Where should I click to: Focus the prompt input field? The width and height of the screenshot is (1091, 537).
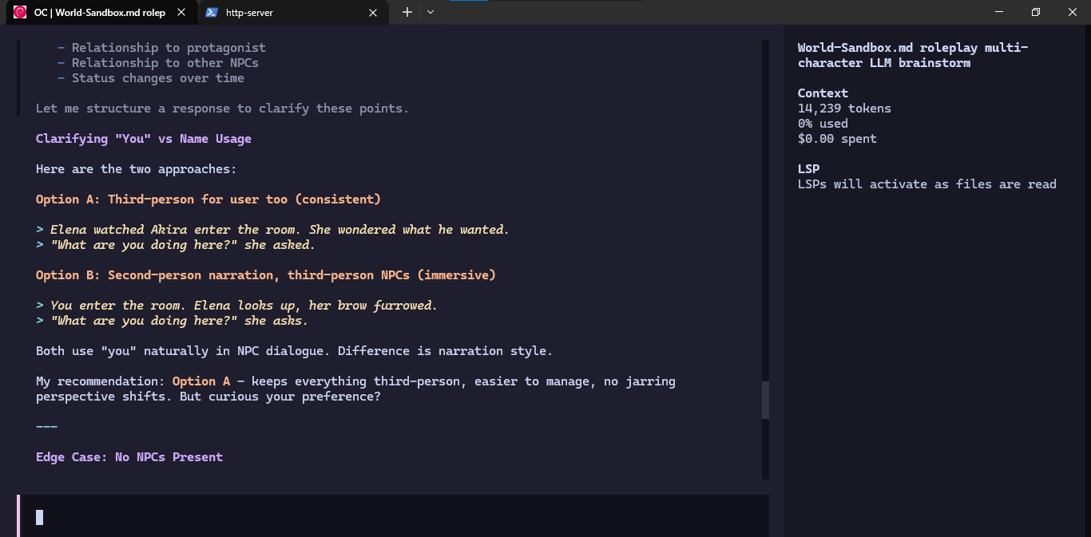pos(393,516)
